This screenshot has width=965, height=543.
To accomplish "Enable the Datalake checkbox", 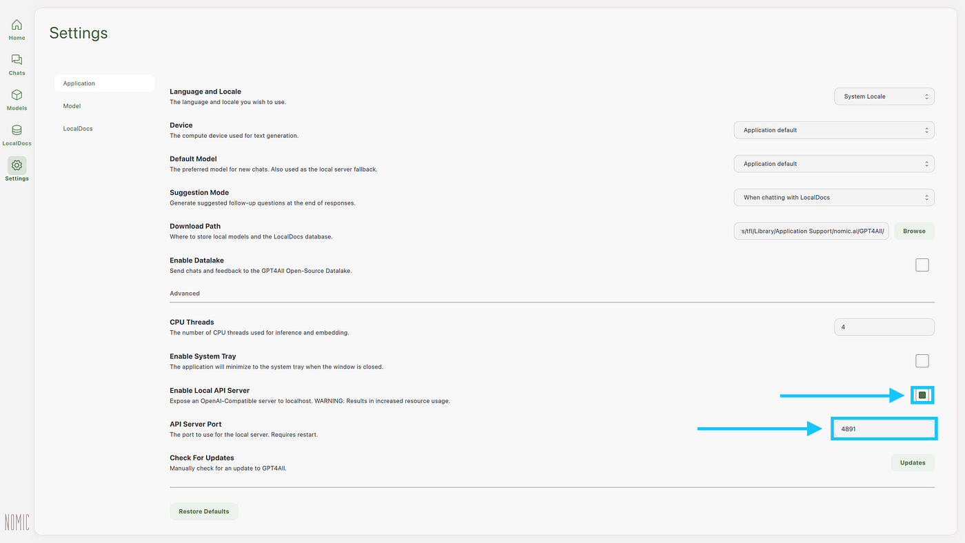I will (x=922, y=265).
